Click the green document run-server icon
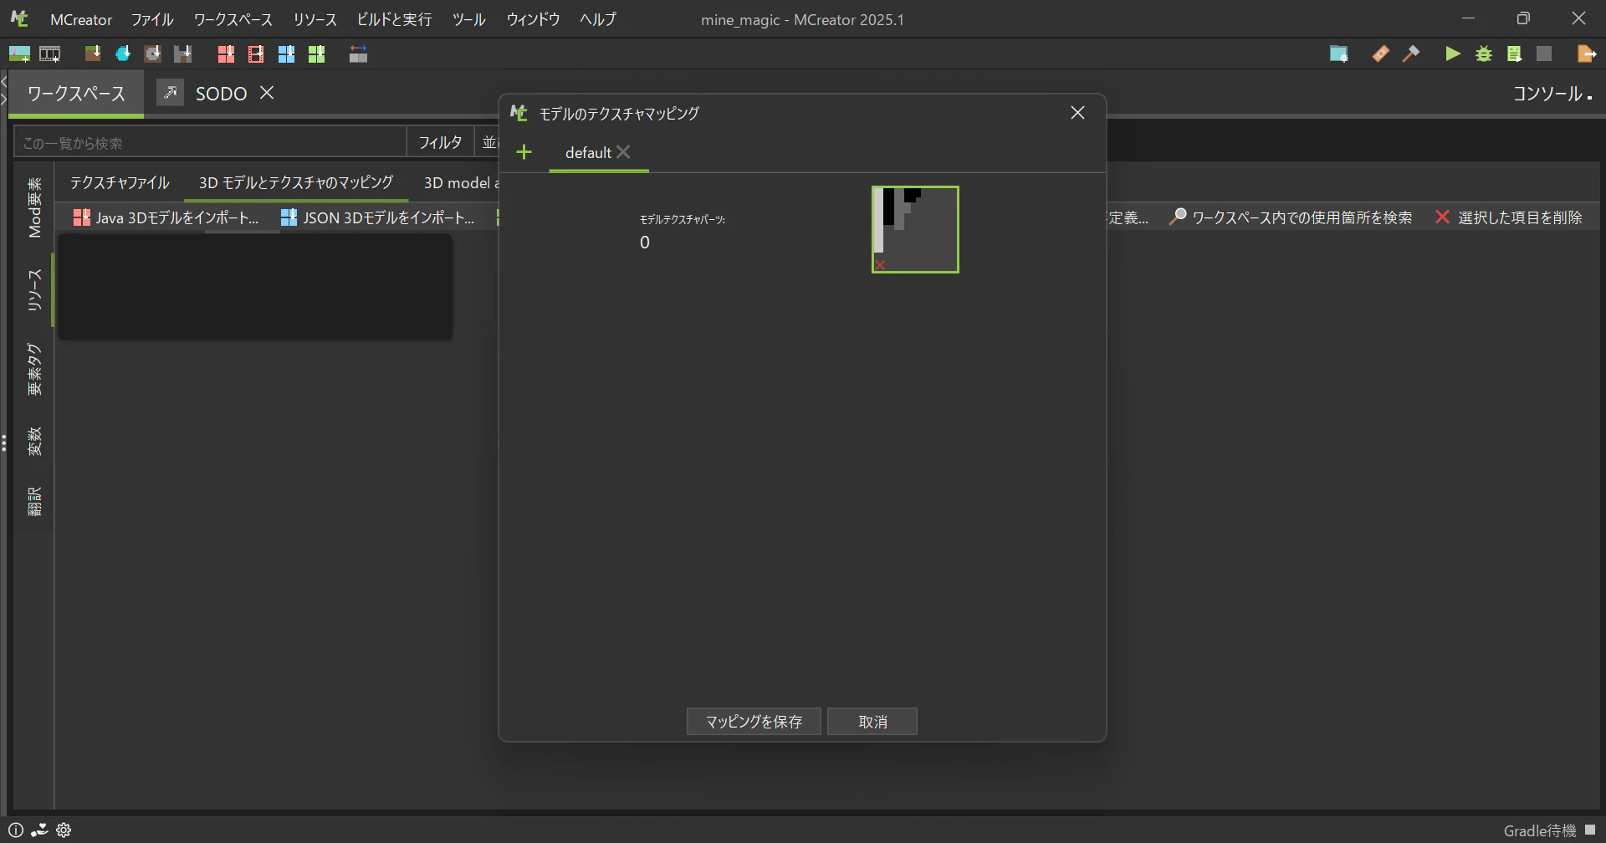 [x=1514, y=54]
